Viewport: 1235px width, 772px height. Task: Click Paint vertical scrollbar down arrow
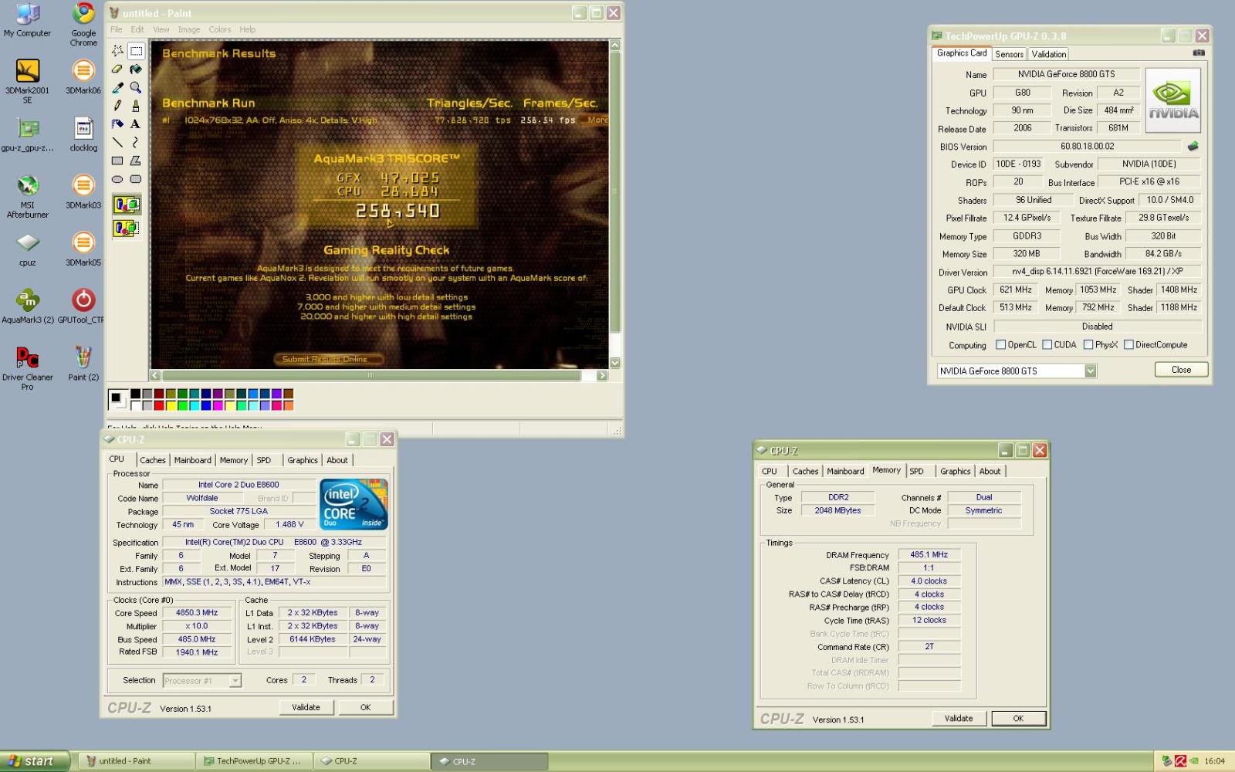point(615,362)
